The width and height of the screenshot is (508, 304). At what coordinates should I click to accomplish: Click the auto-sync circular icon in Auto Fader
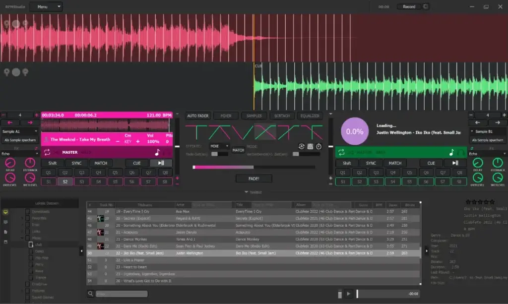click(x=301, y=146)
